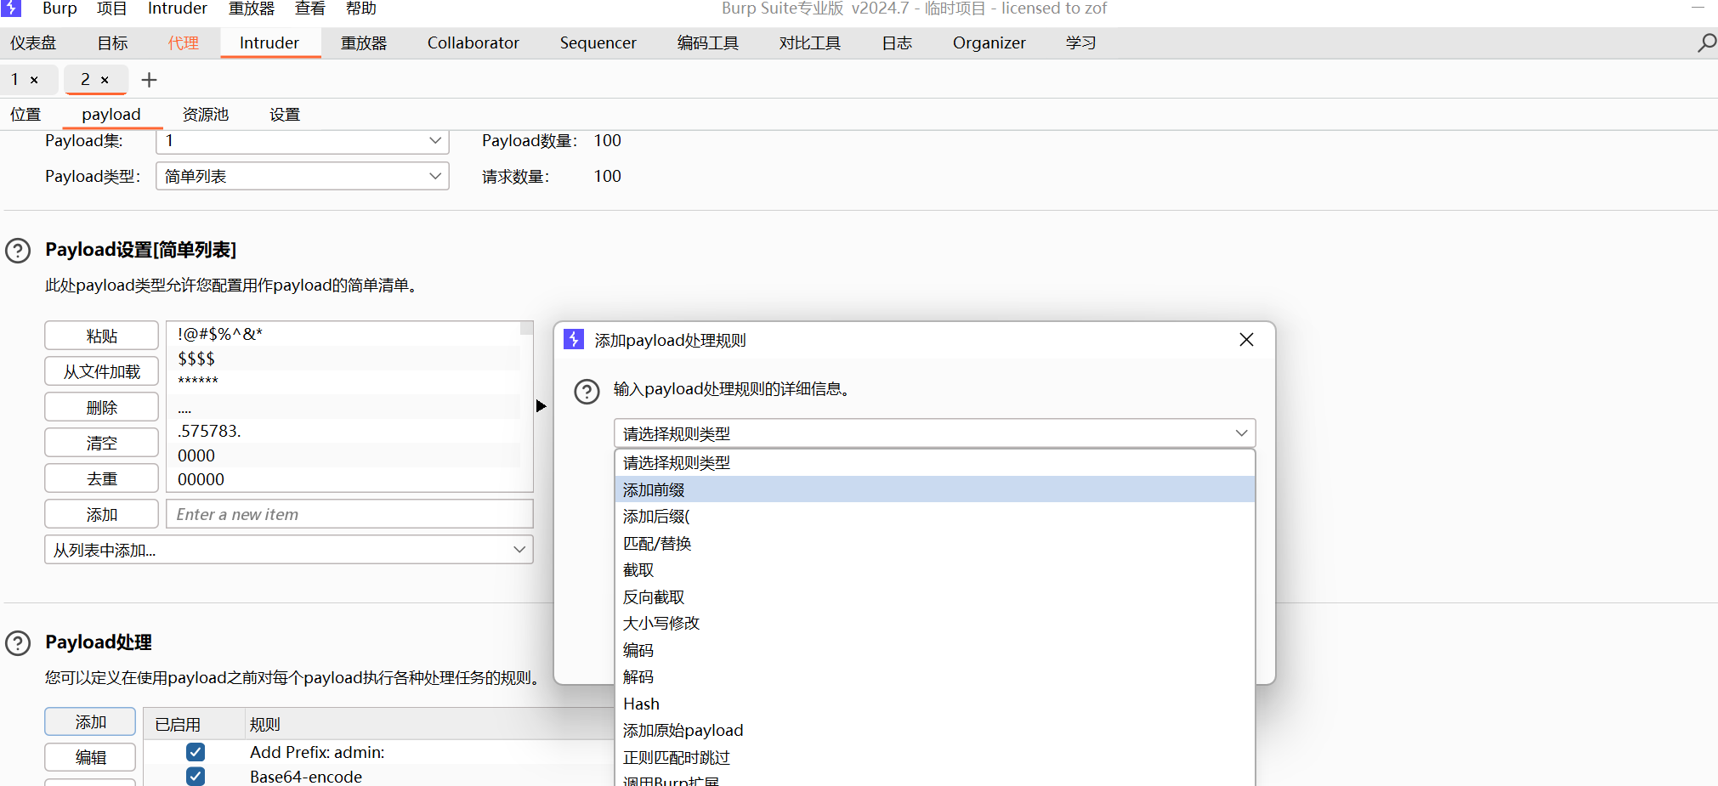Click the black arrow beside payload list
Viewport: 1718px width, 786px height.
(541, 406)
